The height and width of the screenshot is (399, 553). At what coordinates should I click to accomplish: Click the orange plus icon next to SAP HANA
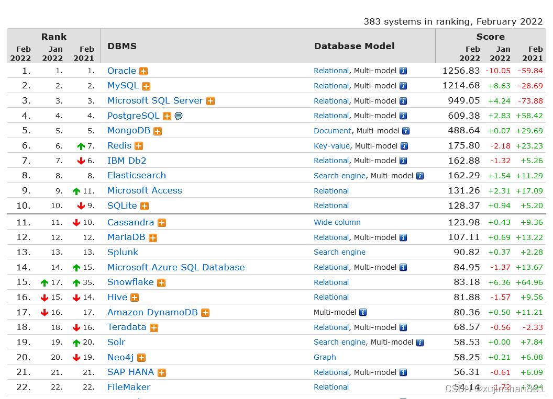(162, 372)
